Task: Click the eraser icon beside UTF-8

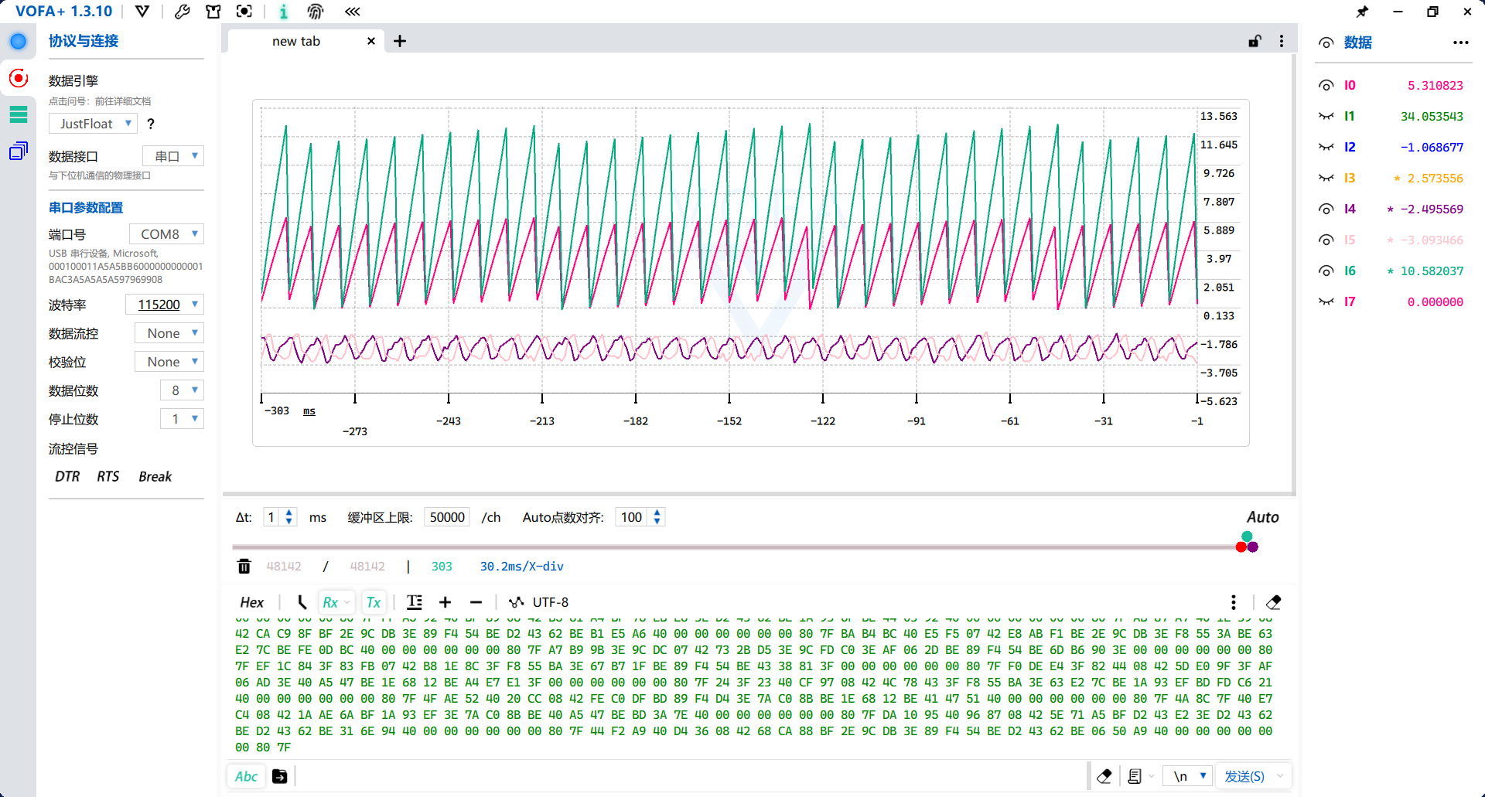Action: tap(1273, 602)
